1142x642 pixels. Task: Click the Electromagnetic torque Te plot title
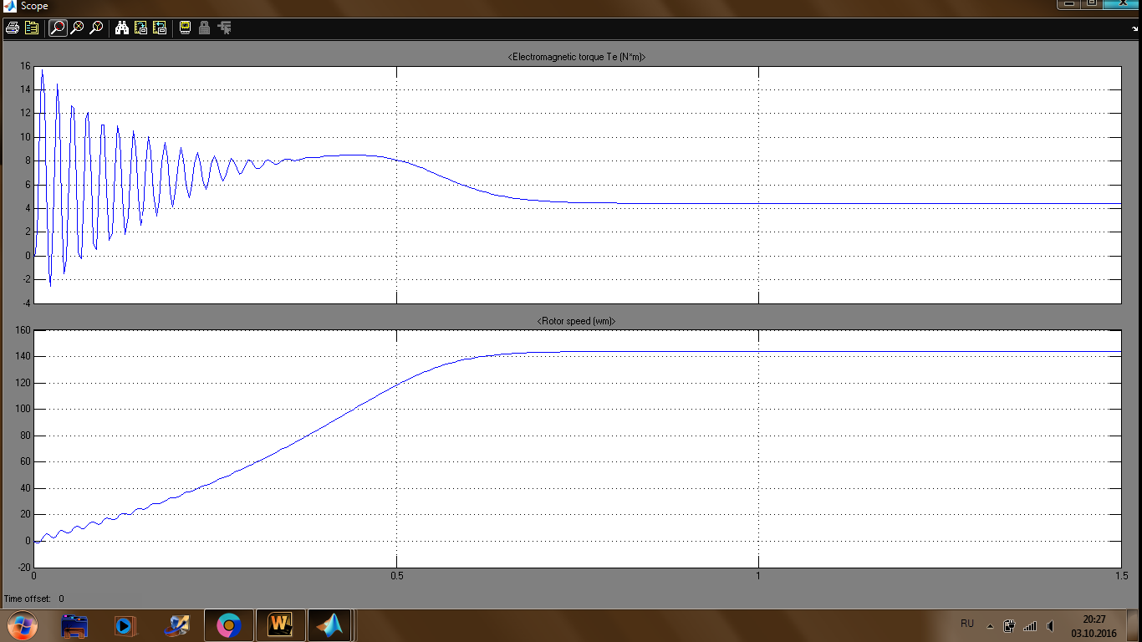(577, 57)
